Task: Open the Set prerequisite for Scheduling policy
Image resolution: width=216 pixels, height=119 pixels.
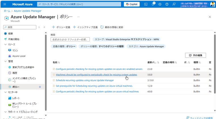Action: coord(94,86)
